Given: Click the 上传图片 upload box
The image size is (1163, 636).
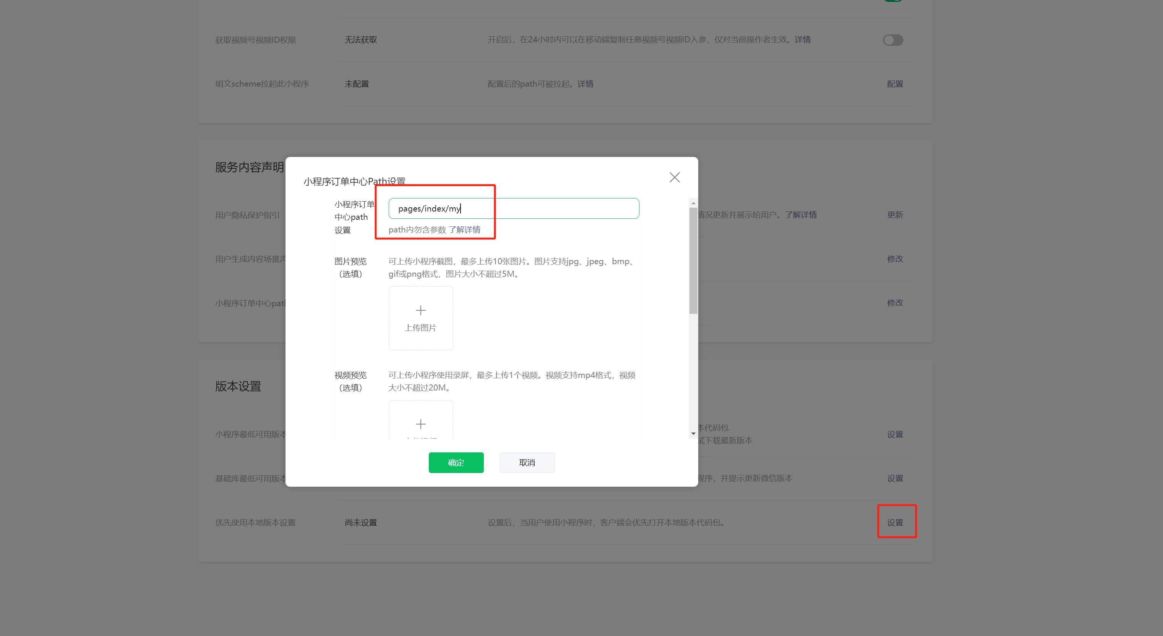Looking at the screenshot, I should 420,318.
